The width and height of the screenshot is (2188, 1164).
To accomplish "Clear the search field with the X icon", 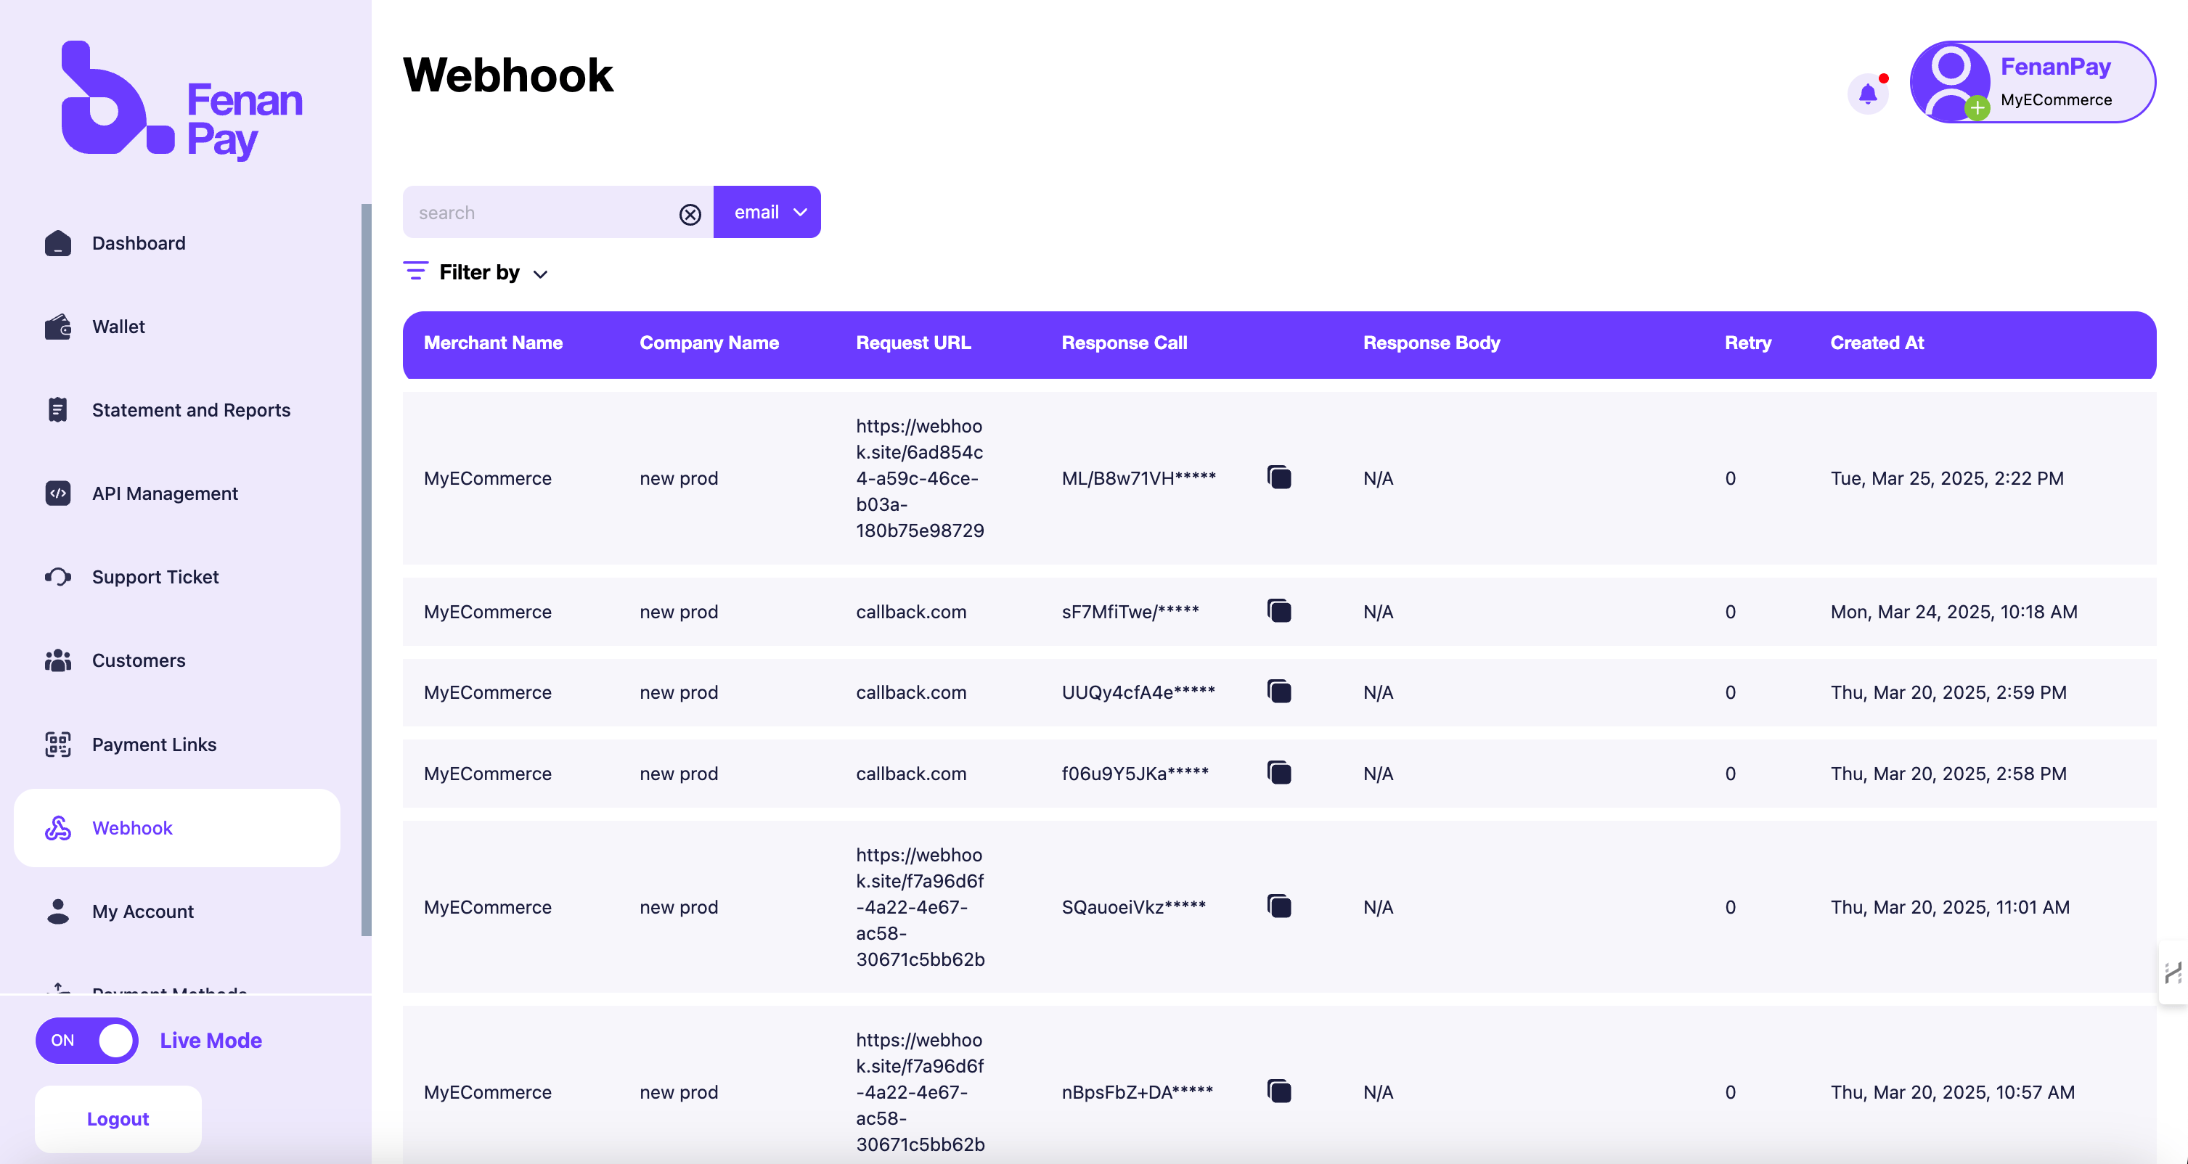I will coord(690,214).
